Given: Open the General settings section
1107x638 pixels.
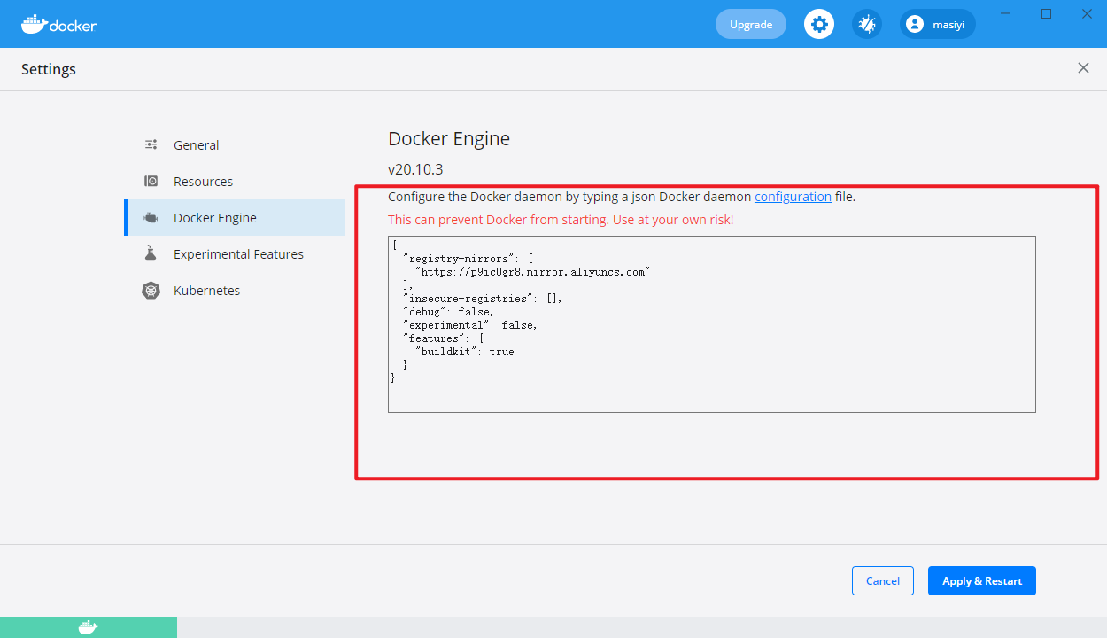Looking at the screenshot, I should click(235, 144).
